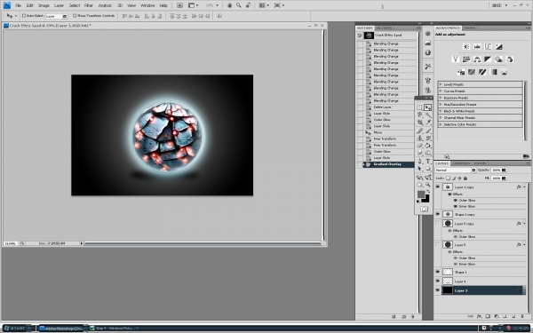This screenshot has width=533, height=333.
Task: Open the Opacity slider arrow
Action: pyautogui.click(x=504, y=170)
